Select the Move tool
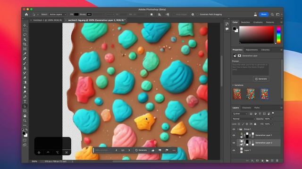The image size is (302, 169). (25, 25)
